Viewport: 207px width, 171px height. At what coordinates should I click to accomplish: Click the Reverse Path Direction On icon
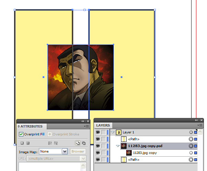pyautogui.click(x=56, y=143)
